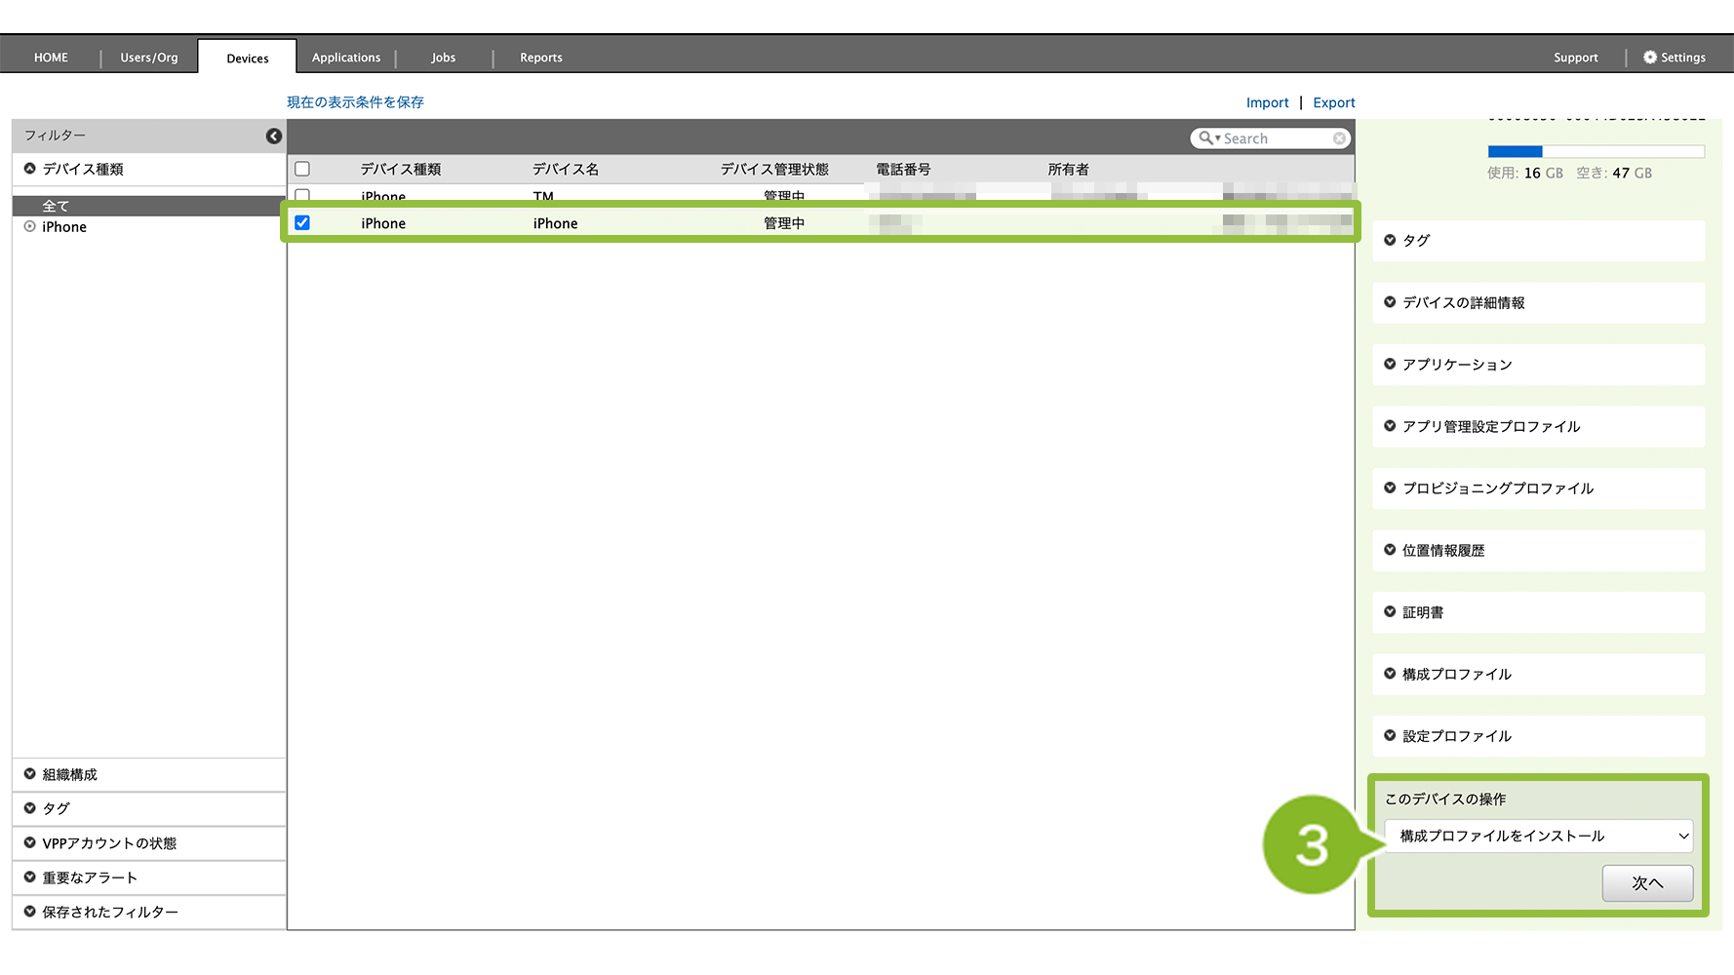Expand the タグ filter in left sidebar

30,808
